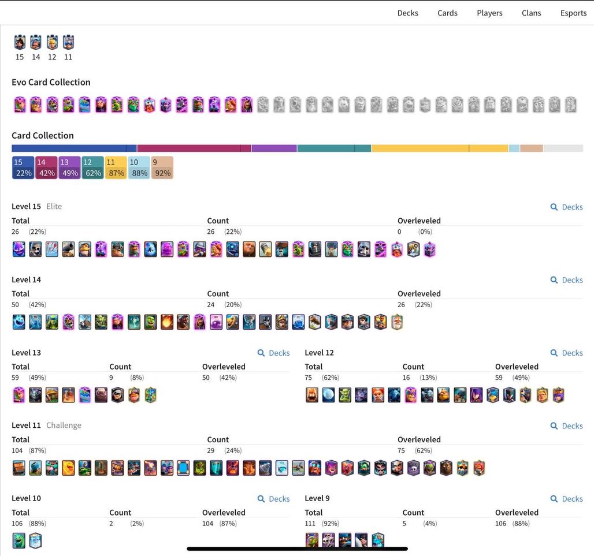Open the Cards navigation item
The image size is (594, 556).
click(447, 13)
